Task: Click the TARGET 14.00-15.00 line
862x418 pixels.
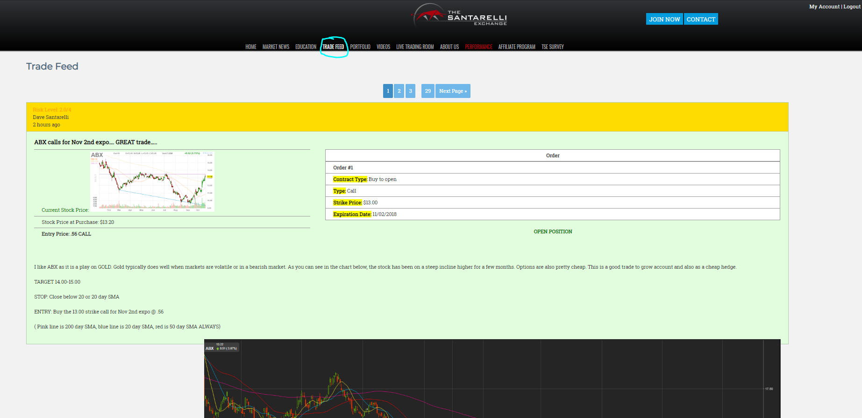Action: click(x=57, y=282)
